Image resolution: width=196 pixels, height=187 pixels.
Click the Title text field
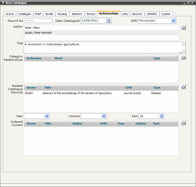(x=101, y=47)
